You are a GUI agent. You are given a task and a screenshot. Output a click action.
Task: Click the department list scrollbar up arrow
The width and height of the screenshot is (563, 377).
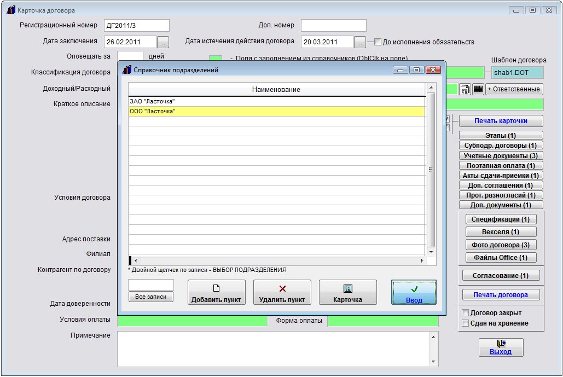pyautogui.click(x=431, y=88)
